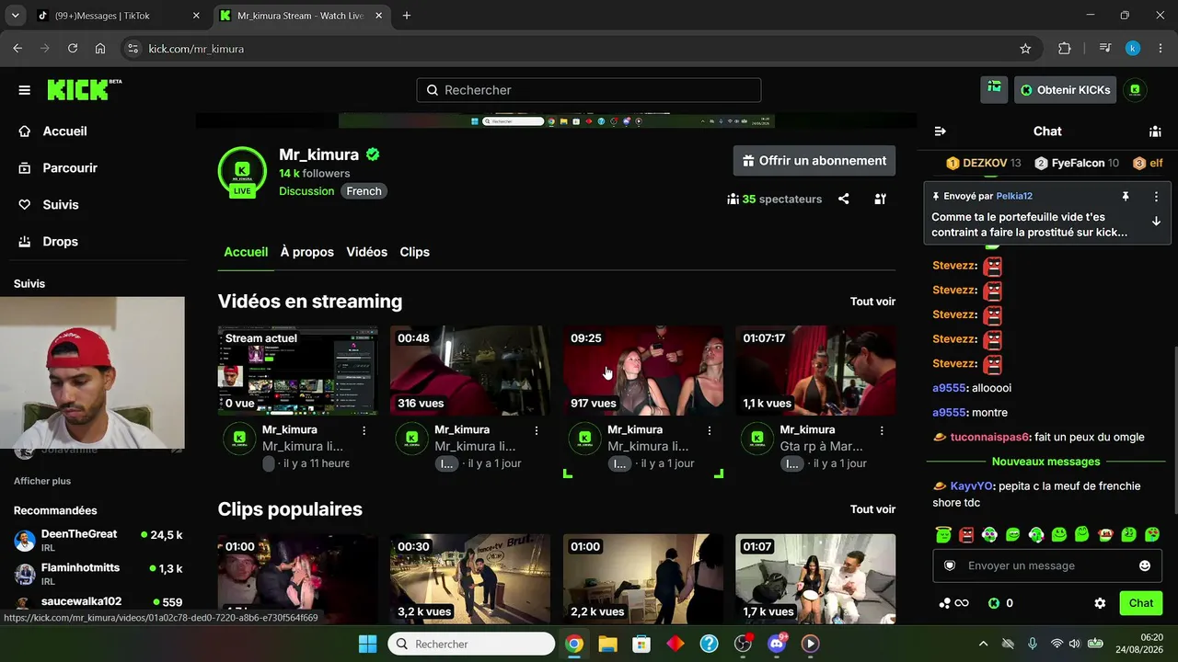This screenshot has height=662, width=1178.
Task: Open the Windows Start menu
Action: point(367,644)
